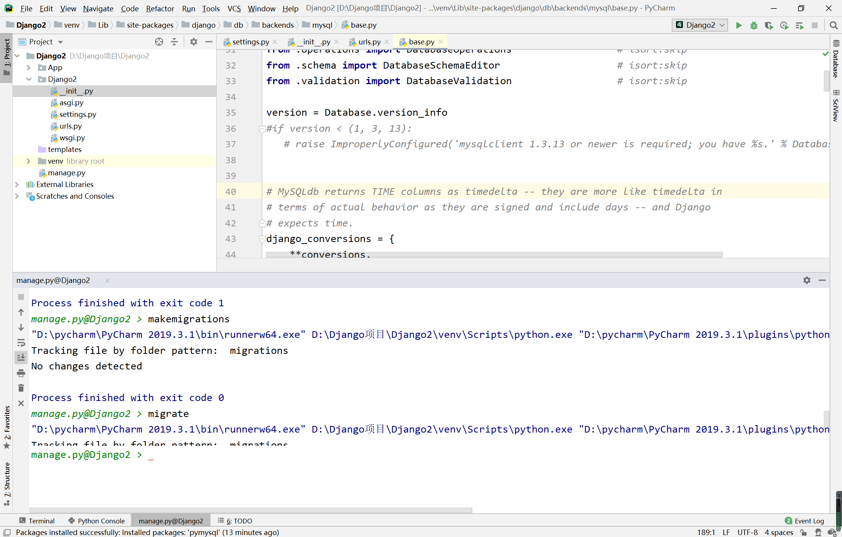The height and width of the screenshot is (537, 842).
Task: Open the Database tool window
Action: [x=836, y=59]
